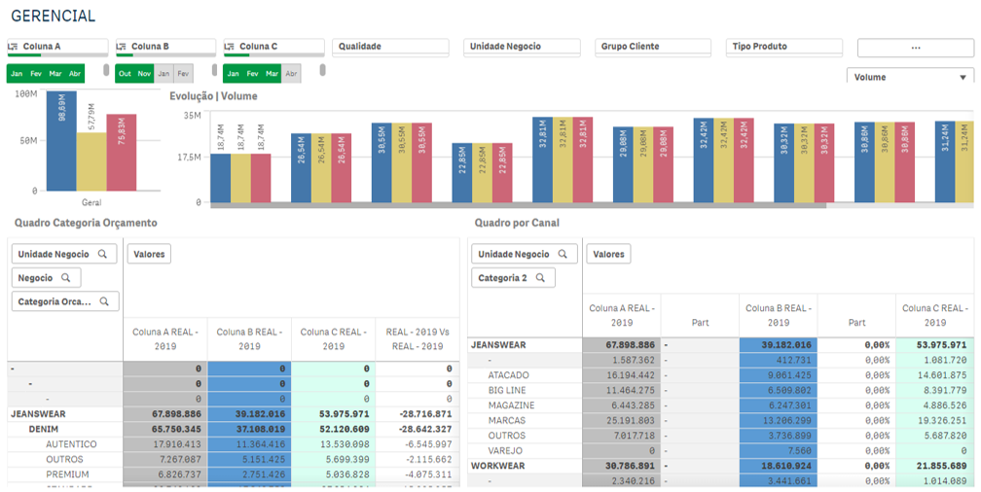Screen dimensions: 981x492
Task: Click search icon on Quadro por Canal's Unidade Negocio
Action: pyautogui.click(x=563, y=254)
